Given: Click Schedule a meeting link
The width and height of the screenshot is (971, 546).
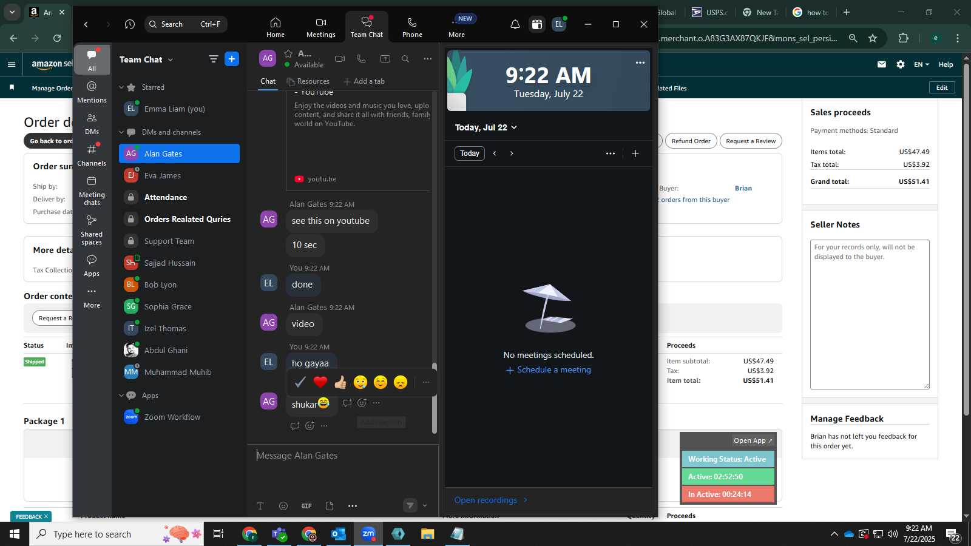Looking at the screenshot, I should (x=549, y=370).
